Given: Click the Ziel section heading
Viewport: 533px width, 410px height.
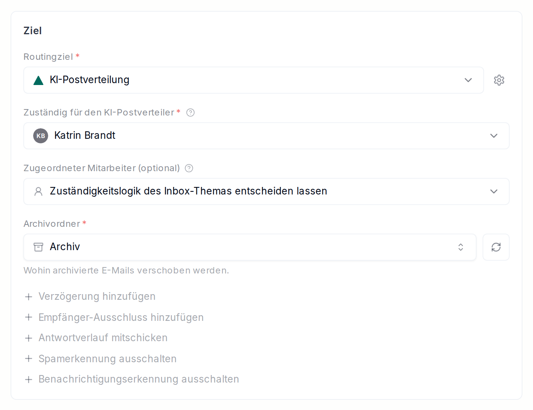Looking at the screenshot, I should pyautogui.click(x=33, y=31).
